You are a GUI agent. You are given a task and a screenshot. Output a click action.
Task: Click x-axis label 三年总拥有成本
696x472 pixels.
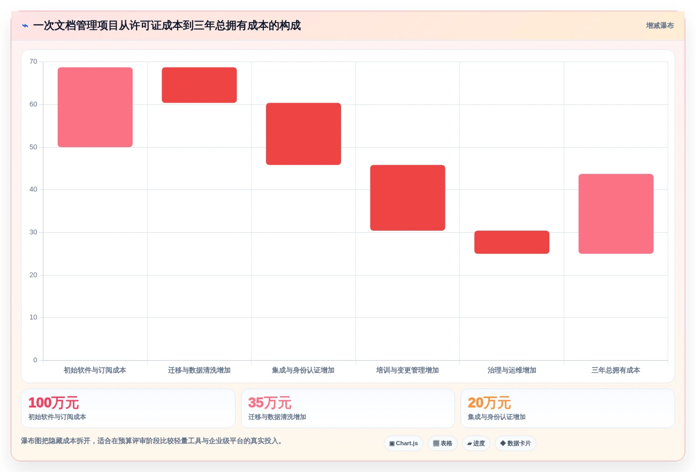616,370
